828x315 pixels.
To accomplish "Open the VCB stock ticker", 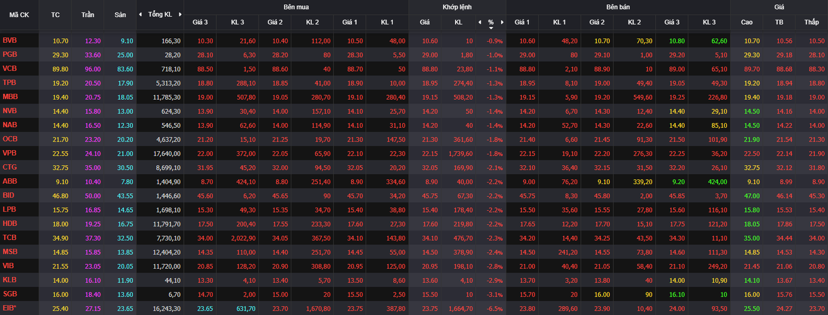I will pos(10,68).
